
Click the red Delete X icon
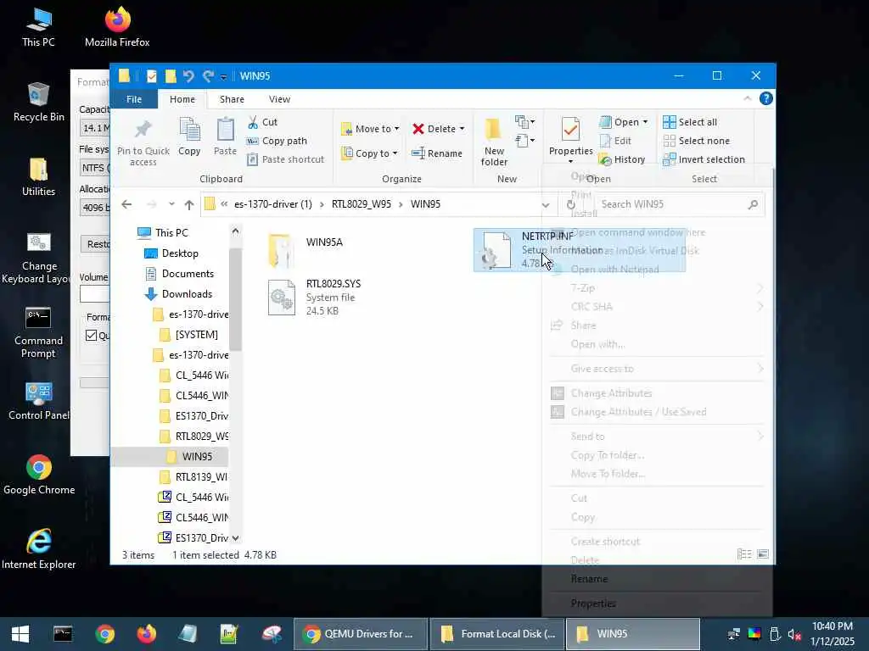point(418,129)
